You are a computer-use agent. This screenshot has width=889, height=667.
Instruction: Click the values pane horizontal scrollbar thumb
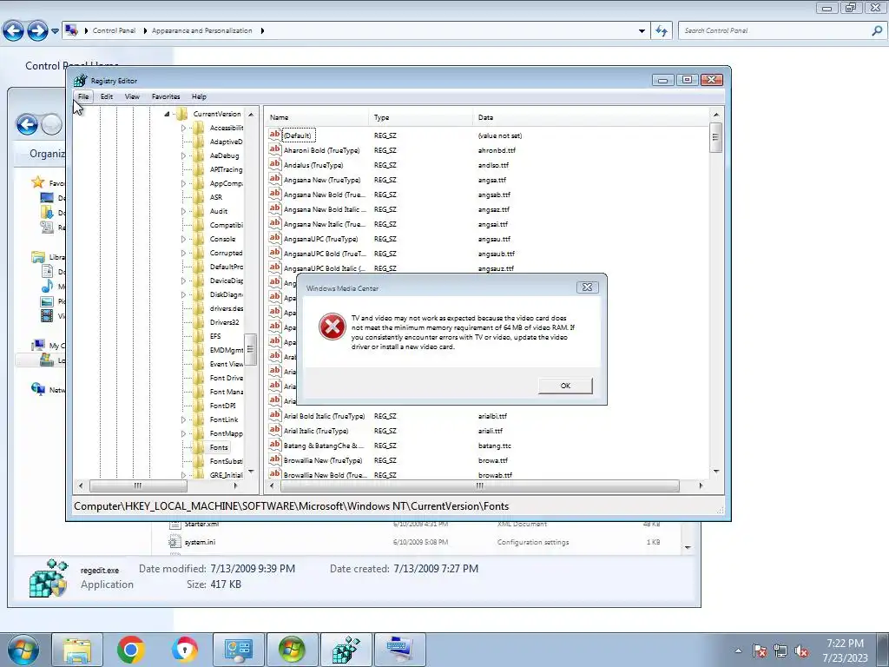[479, 486]
